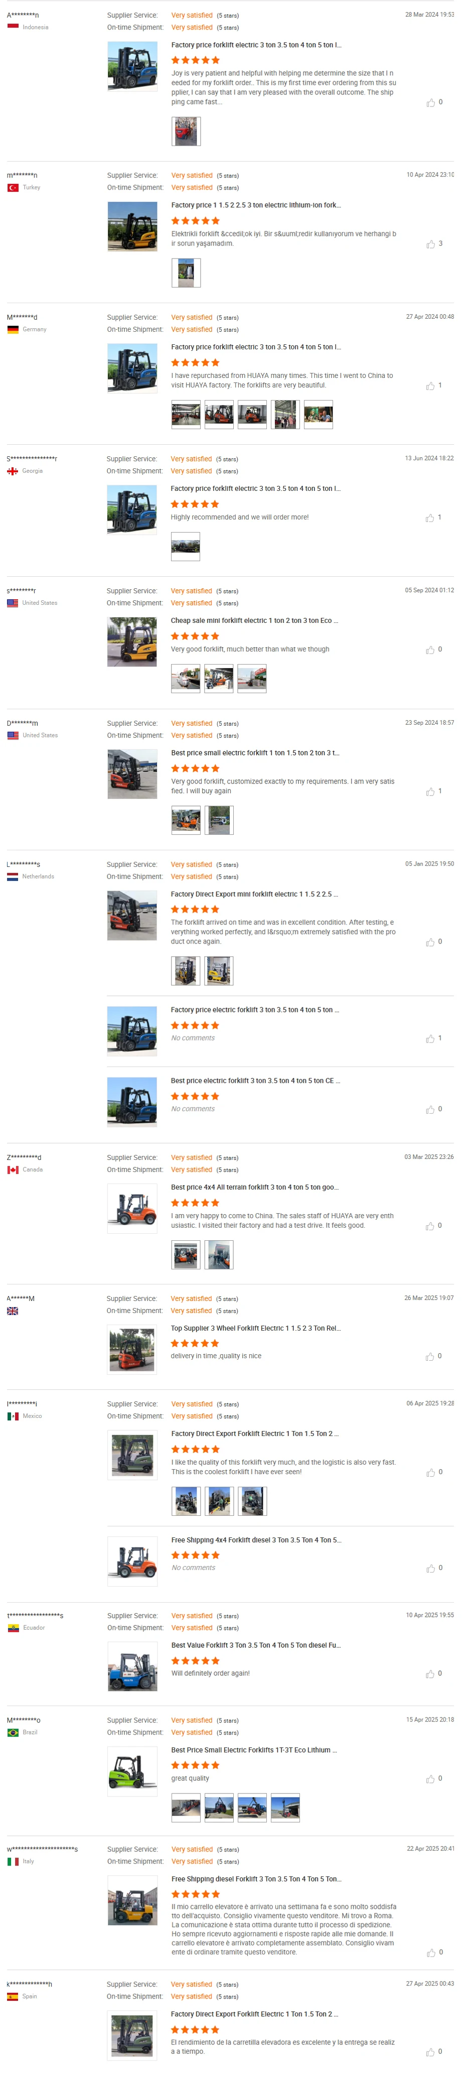The image size is (467, 2081).
Task: Click thumbs-up on the Turkey buyer's review
Action: 431,244
